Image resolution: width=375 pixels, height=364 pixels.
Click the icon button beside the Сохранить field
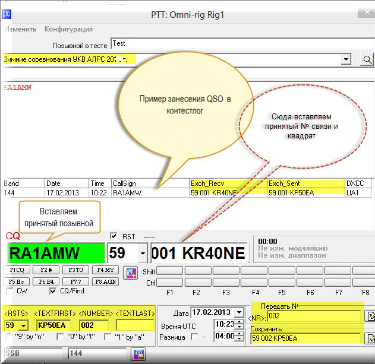coord(370,339)
